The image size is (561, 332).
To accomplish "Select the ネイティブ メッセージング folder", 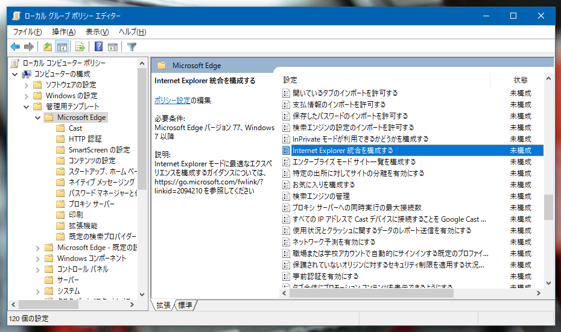I will [x=101, y=182].
